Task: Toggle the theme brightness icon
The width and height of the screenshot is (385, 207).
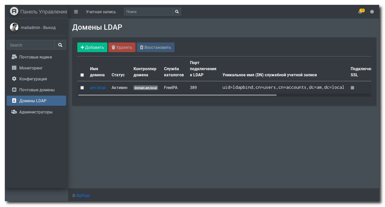Action: (x=372, y=12)
